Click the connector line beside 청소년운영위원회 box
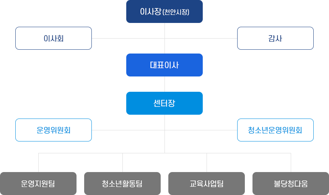 pyautogui.click(x=201, y=130)
